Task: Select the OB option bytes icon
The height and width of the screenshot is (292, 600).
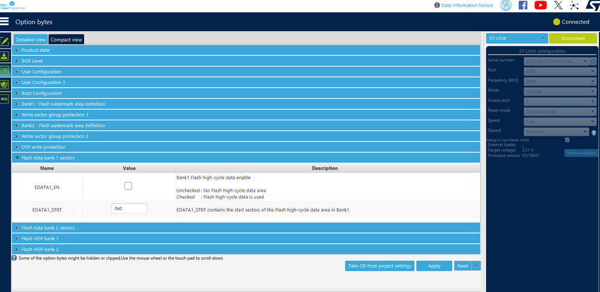Action: (4, 71)
